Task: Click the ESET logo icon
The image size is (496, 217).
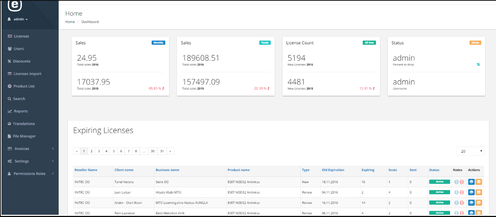Action: (x=15, y=5)
